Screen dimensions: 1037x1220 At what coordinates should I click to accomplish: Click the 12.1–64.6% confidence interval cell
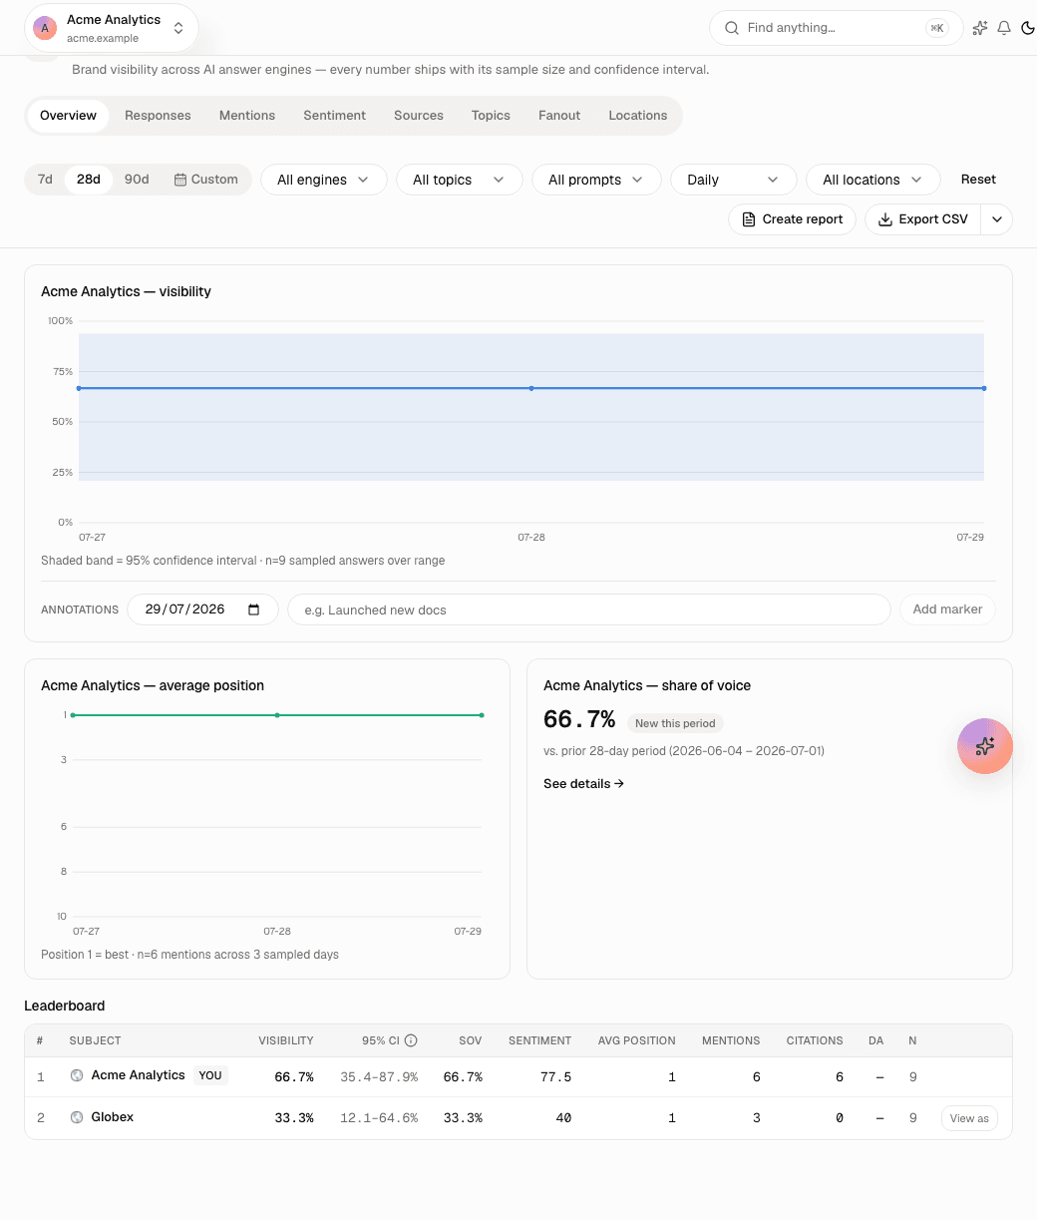pyautogui.click(x=379, y=1118)
